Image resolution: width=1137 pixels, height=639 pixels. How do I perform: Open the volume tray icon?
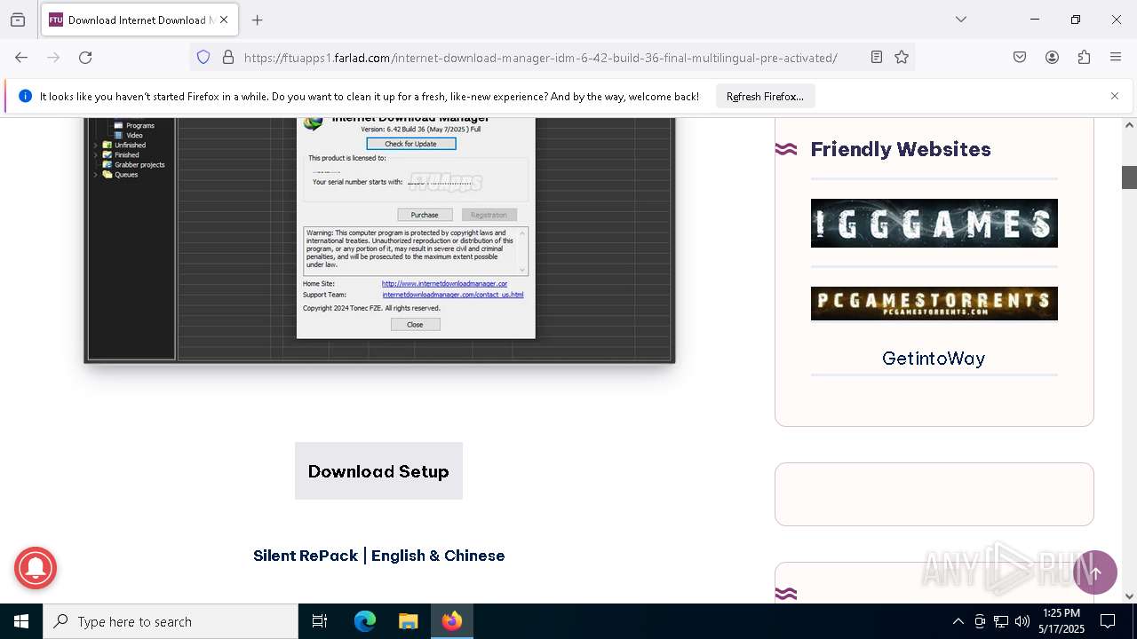(x=1022, y=621)
